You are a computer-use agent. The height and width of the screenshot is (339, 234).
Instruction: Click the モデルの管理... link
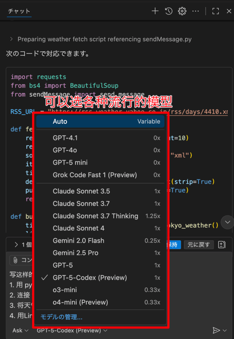pyautogui.click(x=61, y=317)
